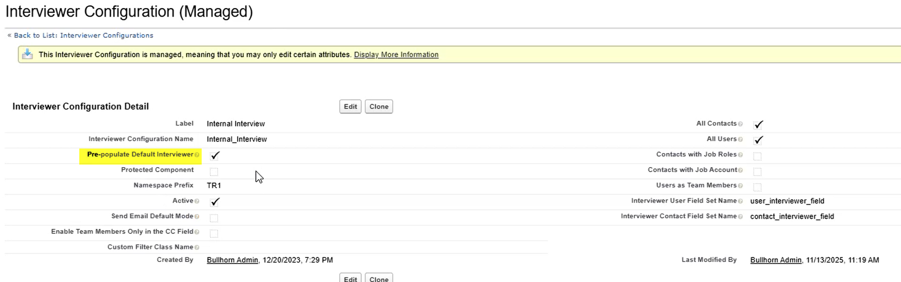Viewport: 901px width, 282px height.
Task: Toggle the Contacts with Job Account checkbox
Action: click(758, 172)
